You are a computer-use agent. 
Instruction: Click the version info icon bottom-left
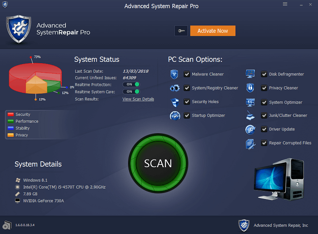pyautogui.click(x=7, y=225)
